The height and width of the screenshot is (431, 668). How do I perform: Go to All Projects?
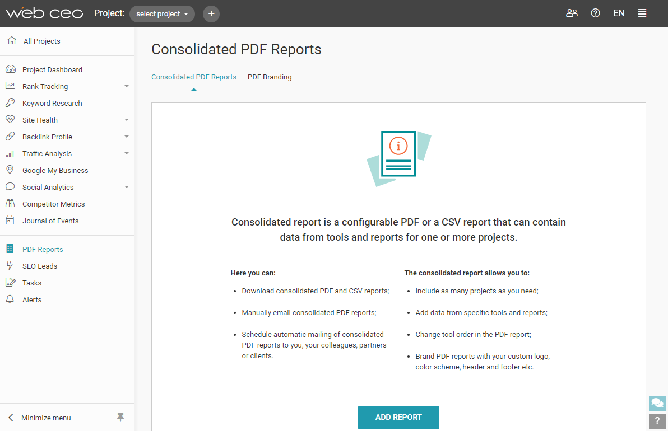pos(41,41)
